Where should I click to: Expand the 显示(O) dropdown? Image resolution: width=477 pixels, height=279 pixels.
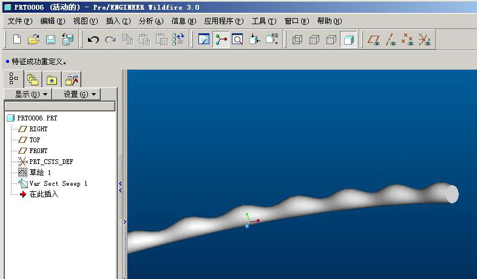point(28,94)
